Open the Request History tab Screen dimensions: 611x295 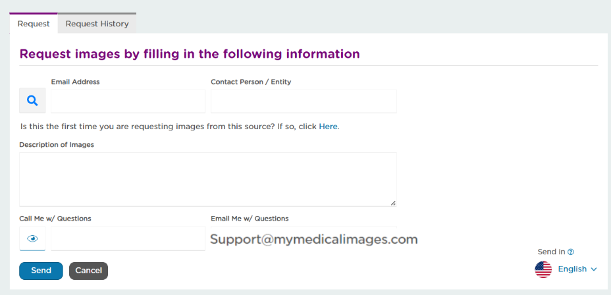pyautogui.click(x=97, y=24)
